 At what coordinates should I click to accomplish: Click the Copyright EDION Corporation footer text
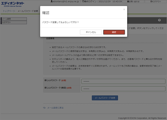(x=142, y=118)
